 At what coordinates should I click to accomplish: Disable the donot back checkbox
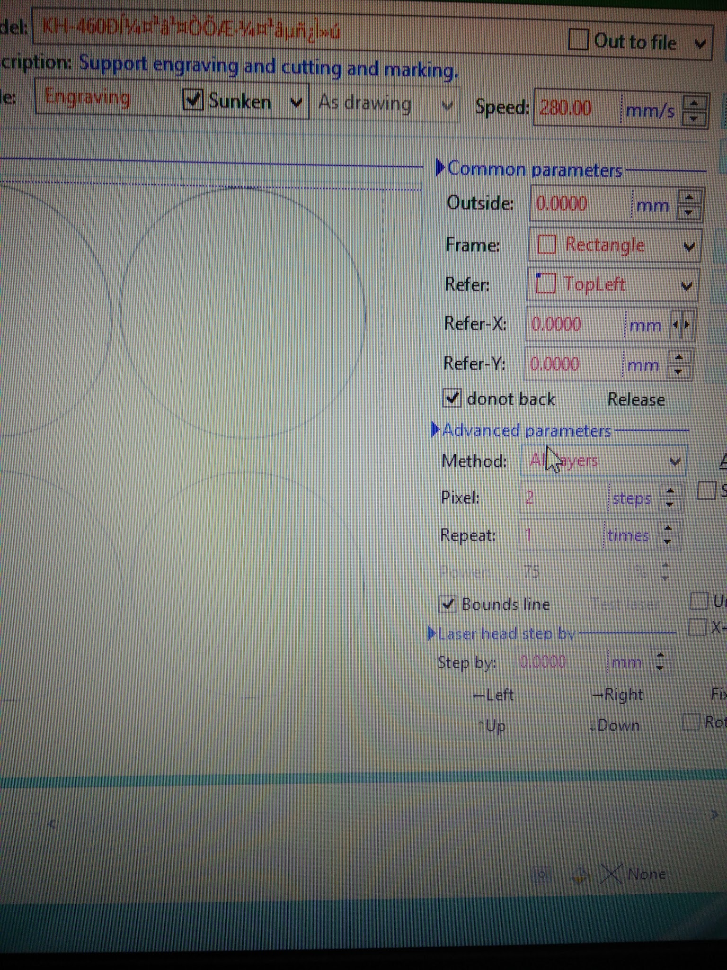(452, 398)
